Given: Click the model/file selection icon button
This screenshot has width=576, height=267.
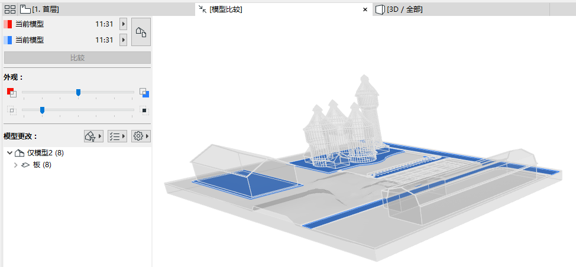Looking at the screenshot, I should click(x=141, y=32).
